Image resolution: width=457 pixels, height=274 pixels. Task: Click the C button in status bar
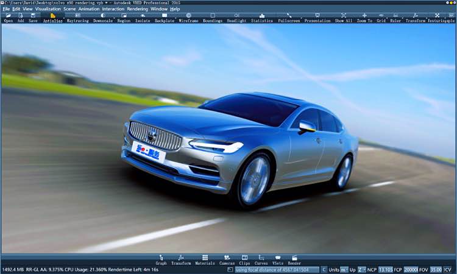pyautogui.click(x=324, y=270)
